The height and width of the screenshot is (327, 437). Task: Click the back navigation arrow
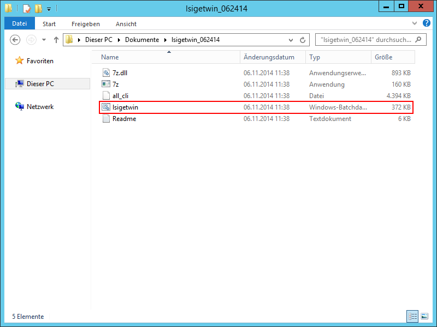[15, 40]
